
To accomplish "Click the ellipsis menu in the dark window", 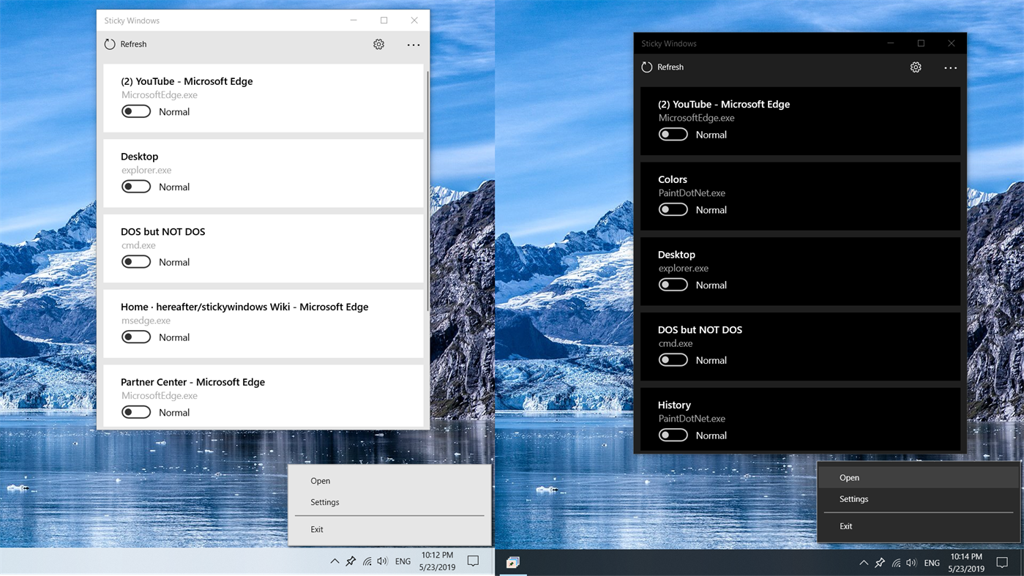I will [950, 67].
